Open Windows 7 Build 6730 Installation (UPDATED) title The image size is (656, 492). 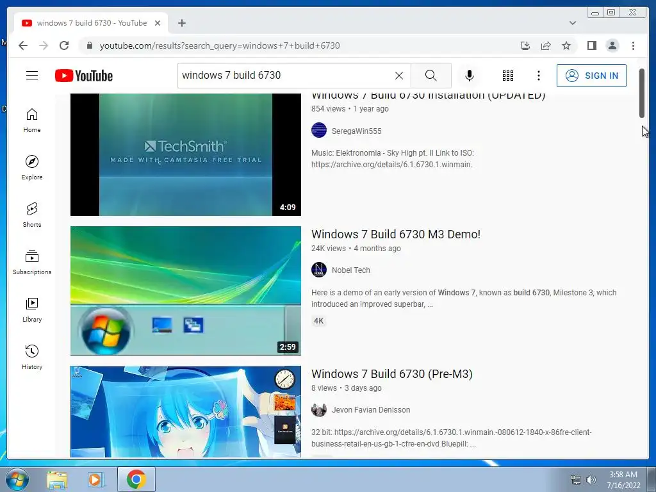[x=428, y=96]
